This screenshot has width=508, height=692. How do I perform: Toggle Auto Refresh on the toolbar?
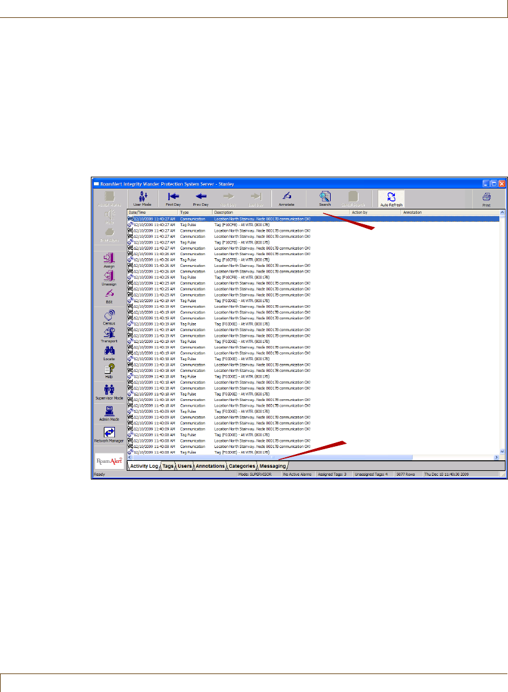391,199
